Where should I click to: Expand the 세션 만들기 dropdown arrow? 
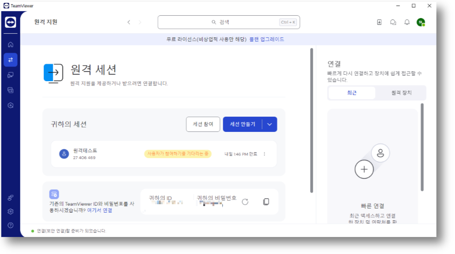point(270,124)
